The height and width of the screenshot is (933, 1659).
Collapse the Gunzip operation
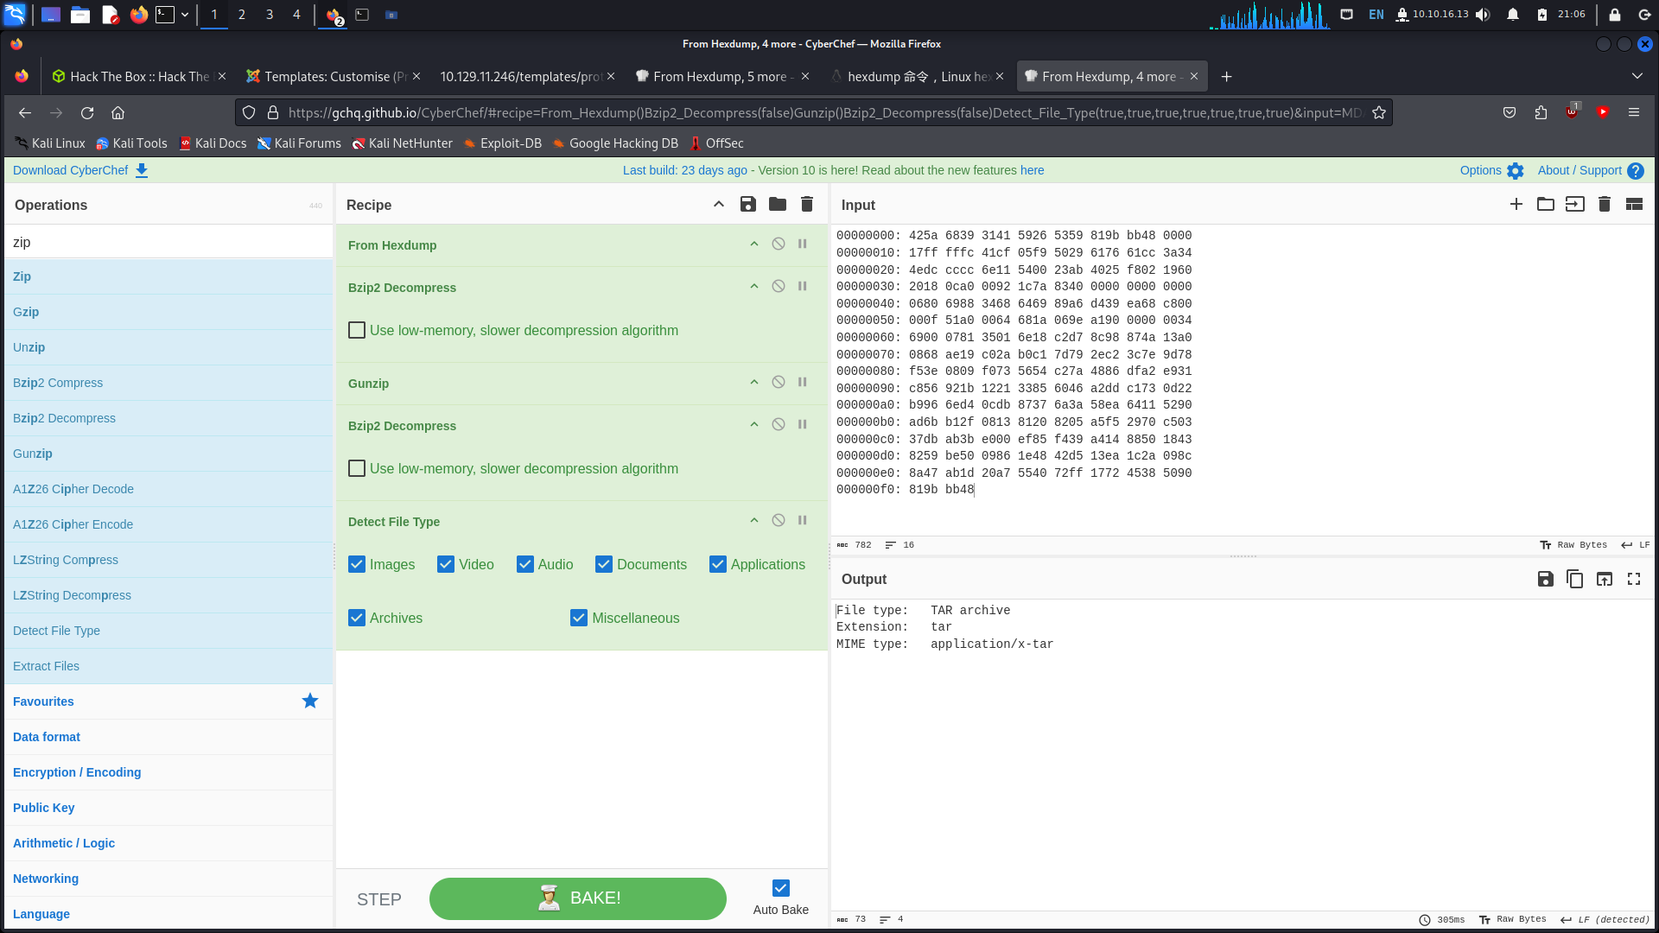(754, 383)
